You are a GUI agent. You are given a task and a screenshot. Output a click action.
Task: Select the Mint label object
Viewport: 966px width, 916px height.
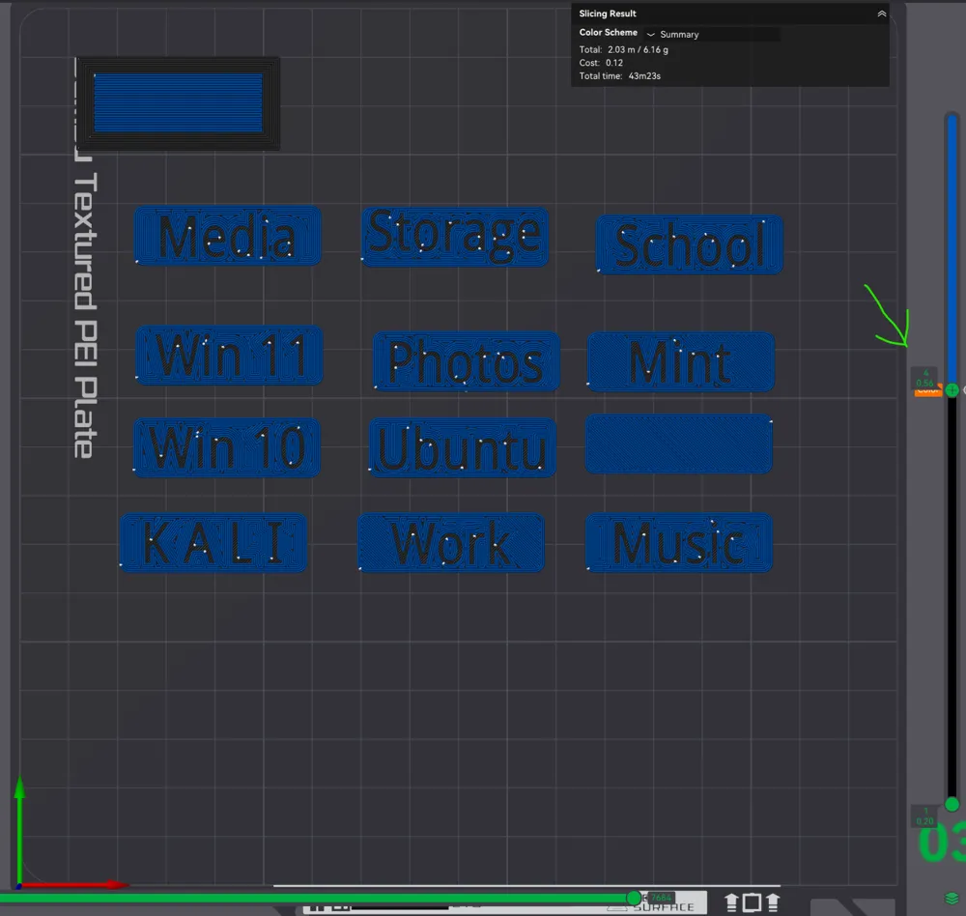coord(681,361)
